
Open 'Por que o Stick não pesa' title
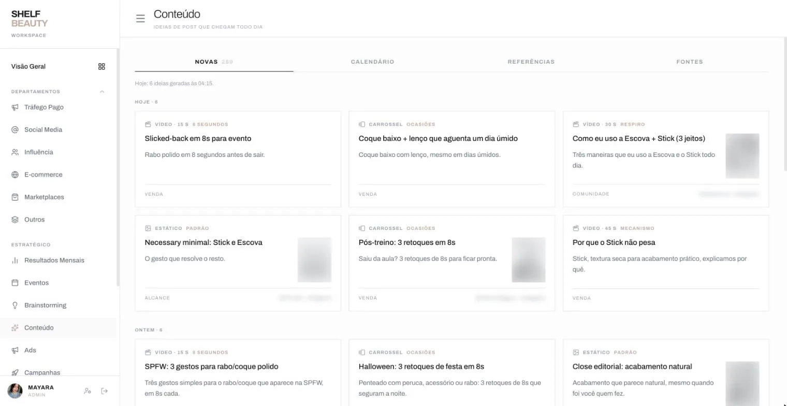[x=614, y=242]
